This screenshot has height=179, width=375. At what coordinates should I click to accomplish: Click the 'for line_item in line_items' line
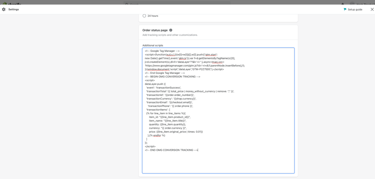point(166,113)
